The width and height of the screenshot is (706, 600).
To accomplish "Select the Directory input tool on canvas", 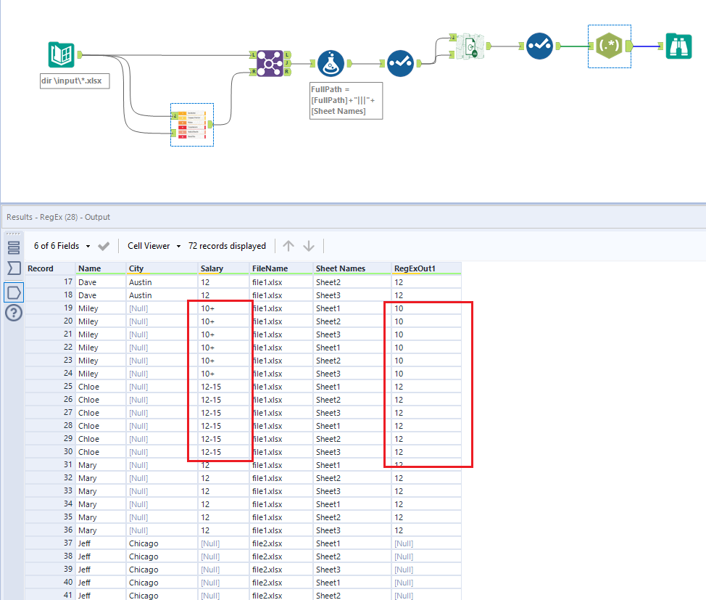I will 61,54.
